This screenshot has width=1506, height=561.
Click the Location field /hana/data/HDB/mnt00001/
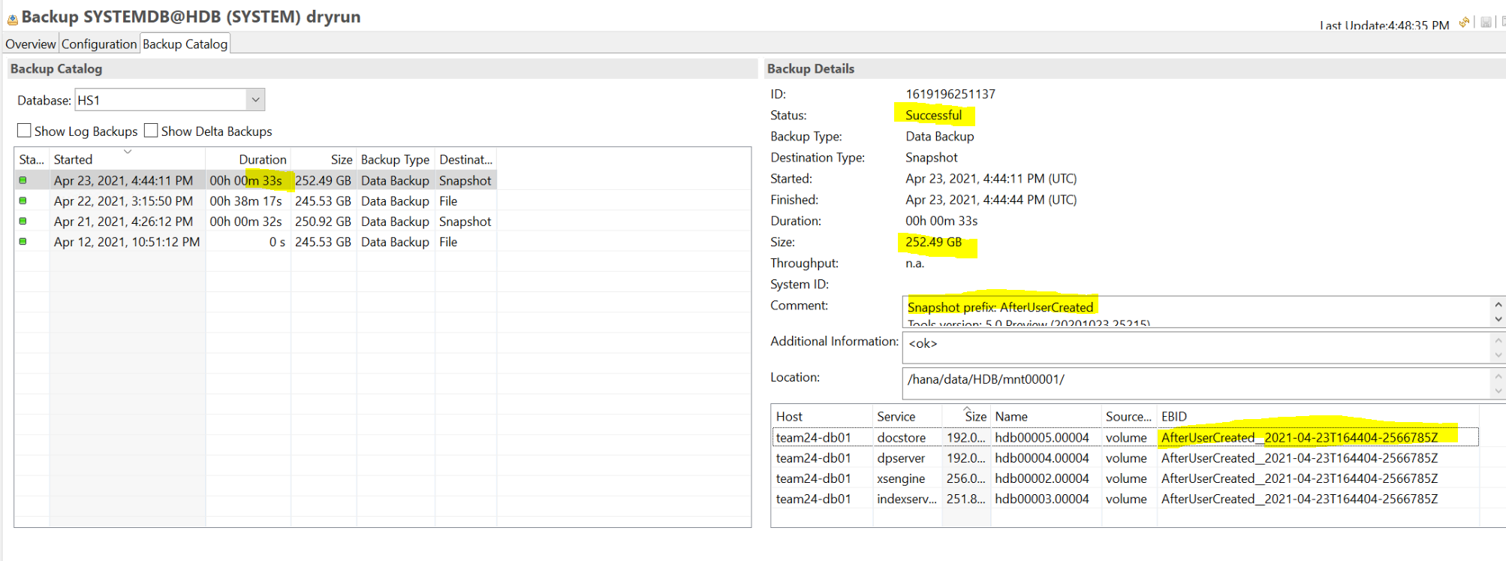(1197, 383)
